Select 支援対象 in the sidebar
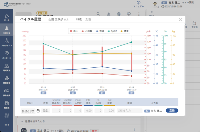Image resolution: width=200 pixels, height=132 pixels. point(6,30)
